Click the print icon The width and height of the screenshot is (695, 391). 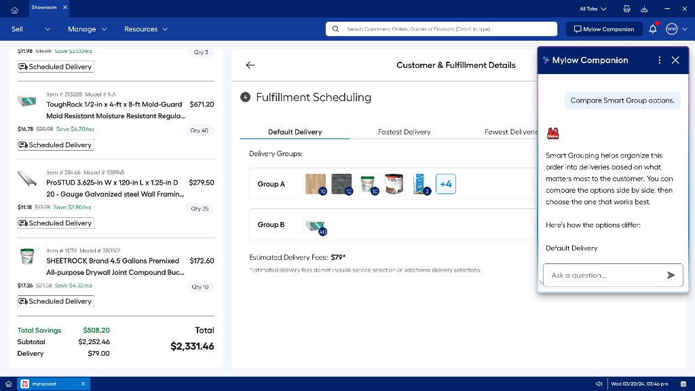(626, 9)
